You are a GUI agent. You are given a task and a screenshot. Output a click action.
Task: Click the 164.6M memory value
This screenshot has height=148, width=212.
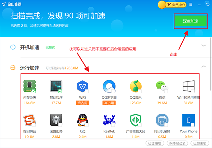30,103
